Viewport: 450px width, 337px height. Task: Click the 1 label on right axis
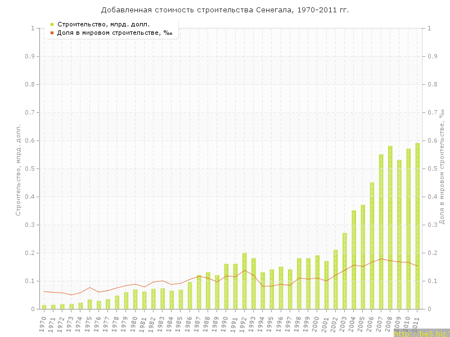pyautogui.click(x=430, y=28)
